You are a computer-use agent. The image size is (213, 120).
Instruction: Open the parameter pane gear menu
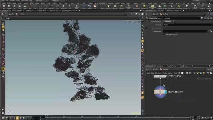(x=202, y=18)
